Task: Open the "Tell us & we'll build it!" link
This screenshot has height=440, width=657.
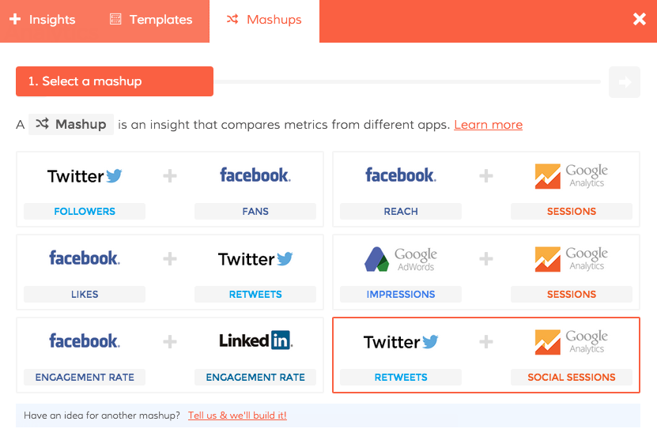Action: [237, 416]
